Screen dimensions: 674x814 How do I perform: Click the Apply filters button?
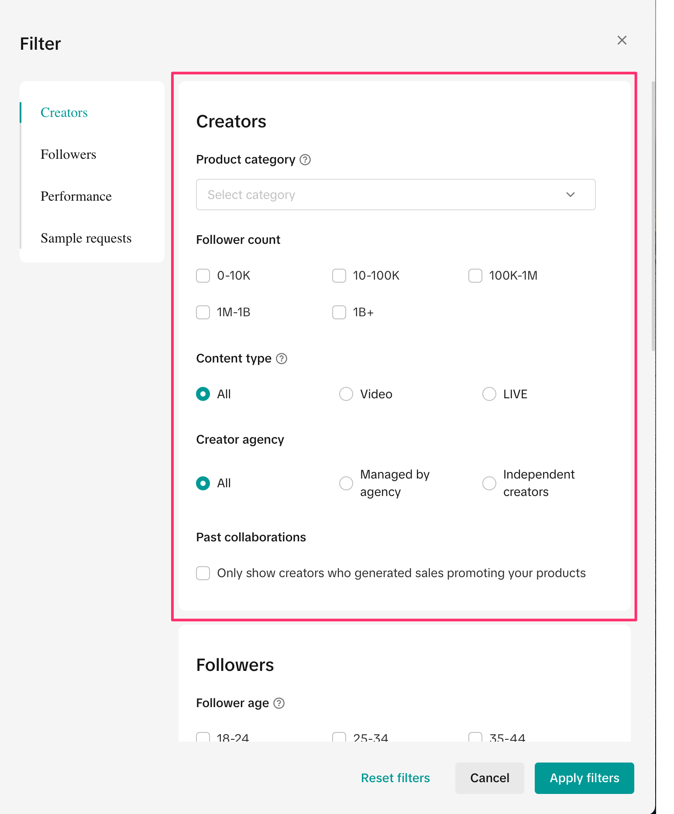click(584, 778)
